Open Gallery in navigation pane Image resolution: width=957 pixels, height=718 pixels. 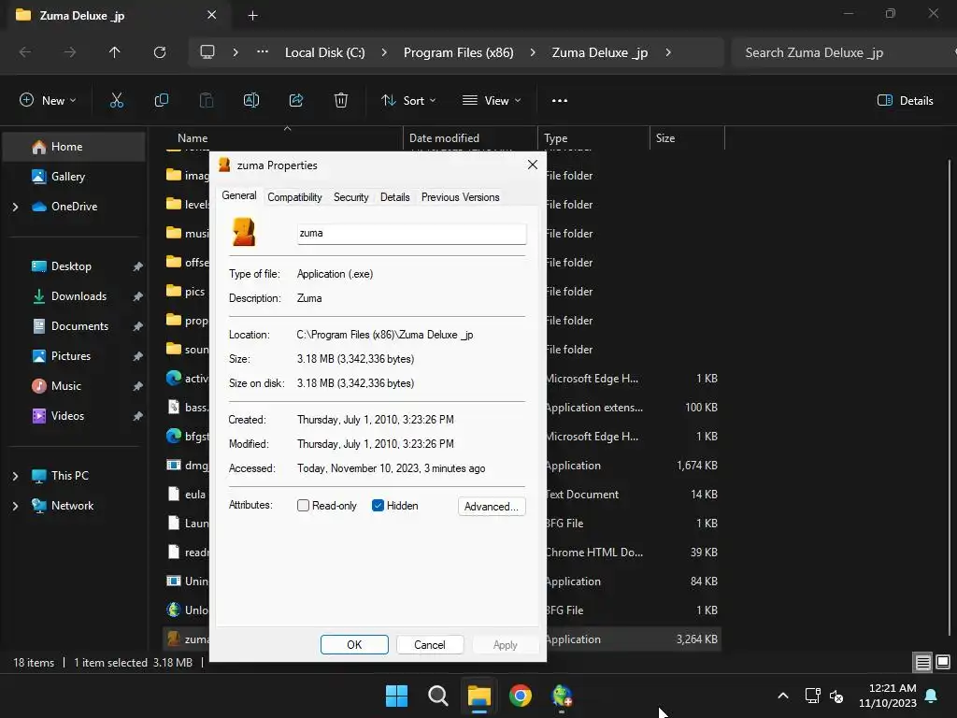[74, 177]
